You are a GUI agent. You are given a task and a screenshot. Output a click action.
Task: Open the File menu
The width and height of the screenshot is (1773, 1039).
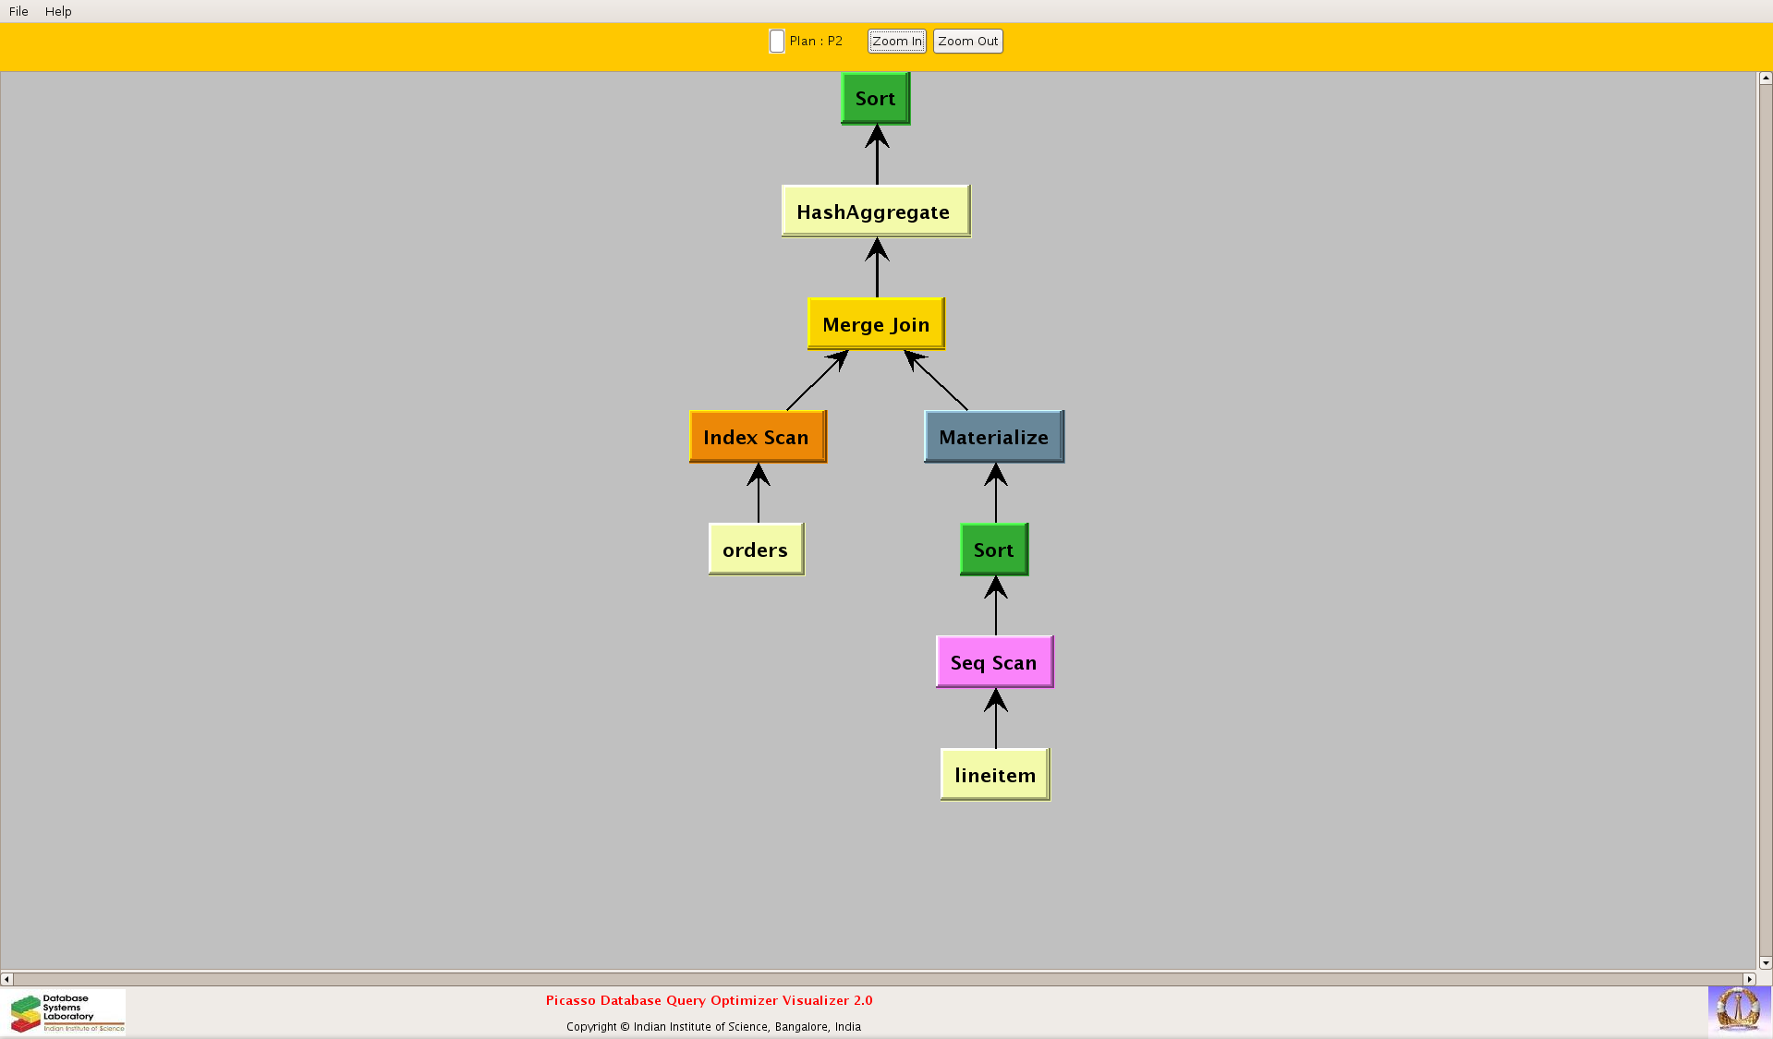(18, 11)
